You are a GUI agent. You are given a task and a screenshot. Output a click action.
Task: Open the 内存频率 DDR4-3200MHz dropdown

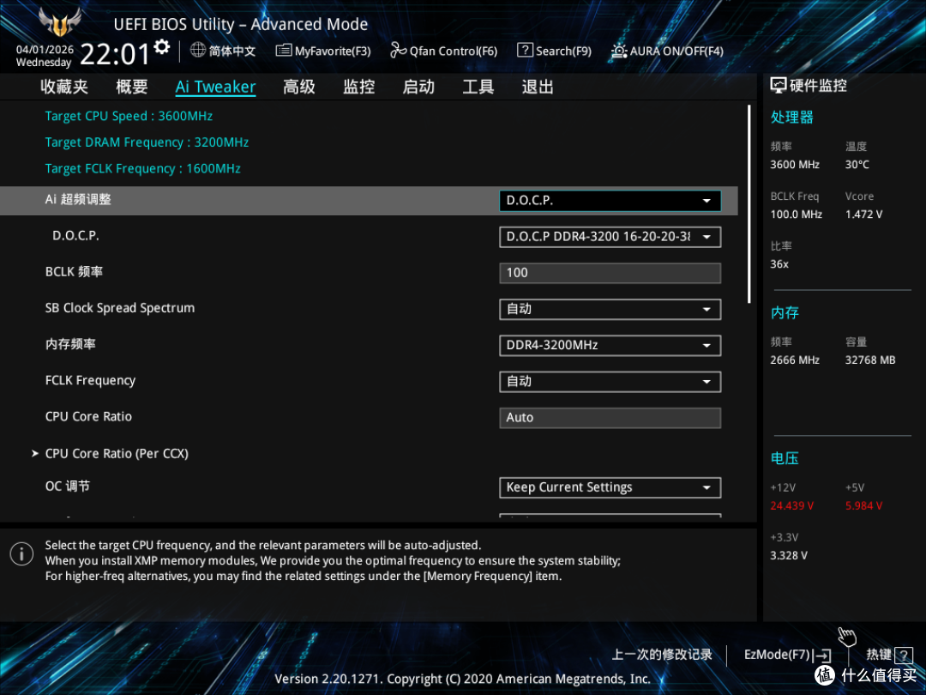610,345
